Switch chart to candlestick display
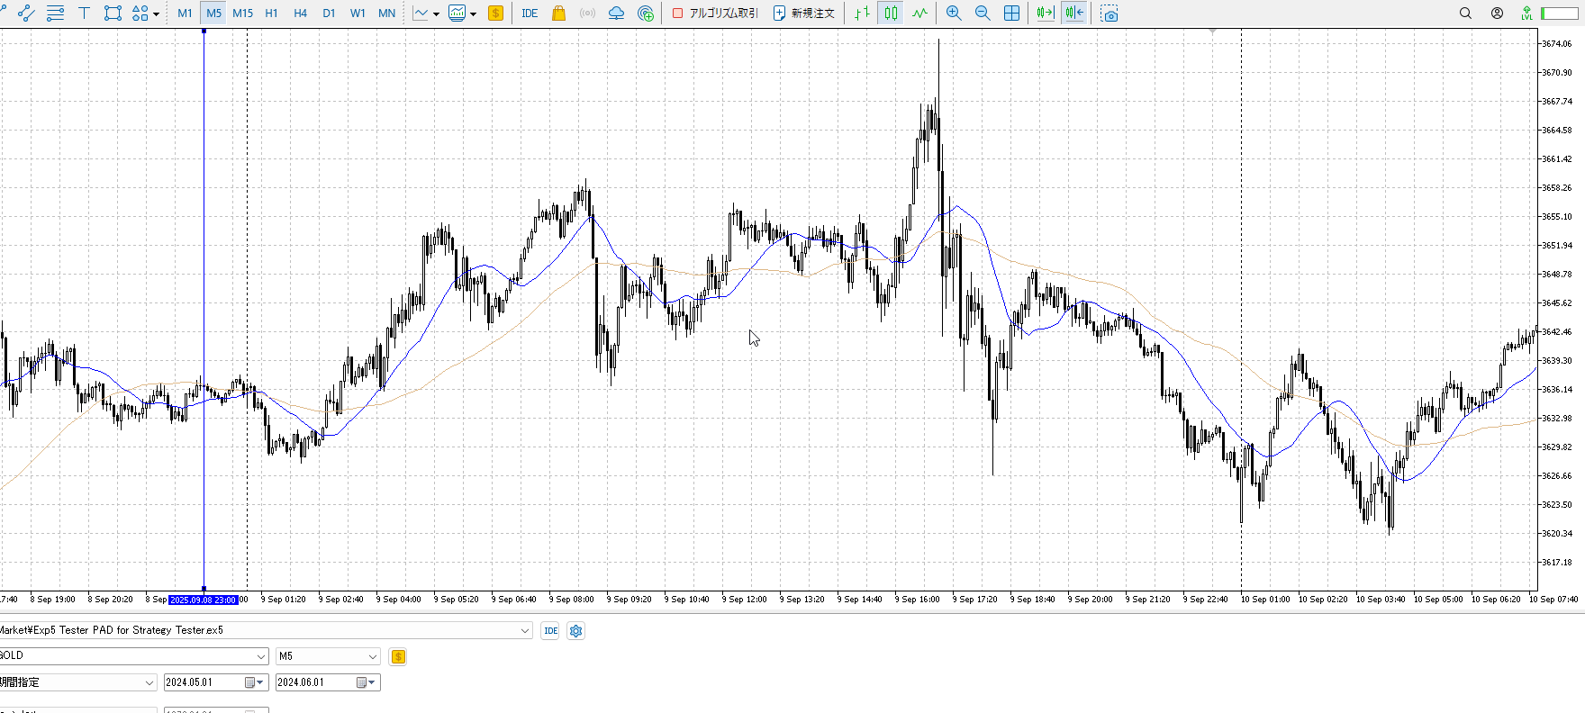This screenshot has width=1585, height=713. (891, 13)
